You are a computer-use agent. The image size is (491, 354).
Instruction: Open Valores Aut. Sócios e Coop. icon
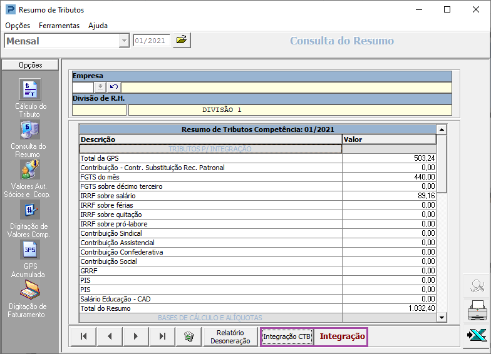[x=30, y=169]
